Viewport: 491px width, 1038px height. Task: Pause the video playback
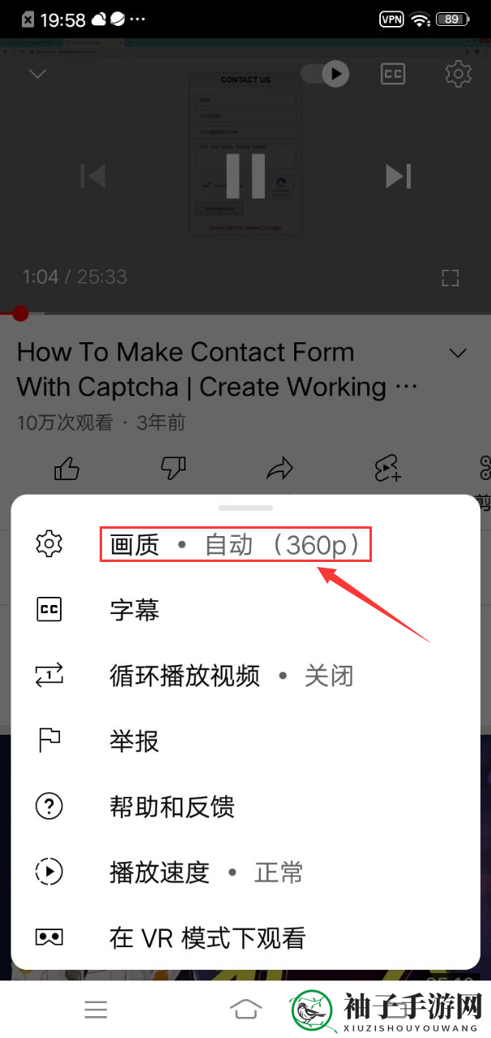[245, 176]
